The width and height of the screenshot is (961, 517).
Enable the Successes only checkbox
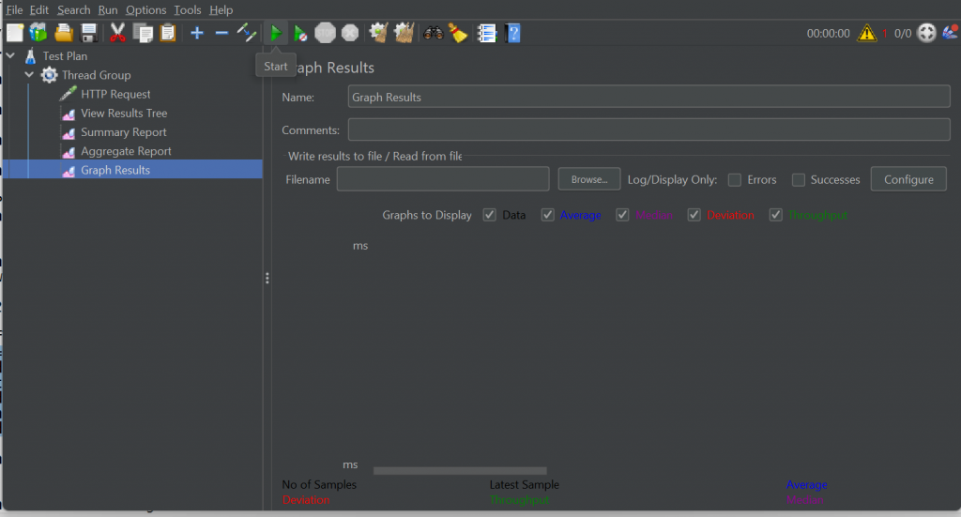click(x=799, y=180)
